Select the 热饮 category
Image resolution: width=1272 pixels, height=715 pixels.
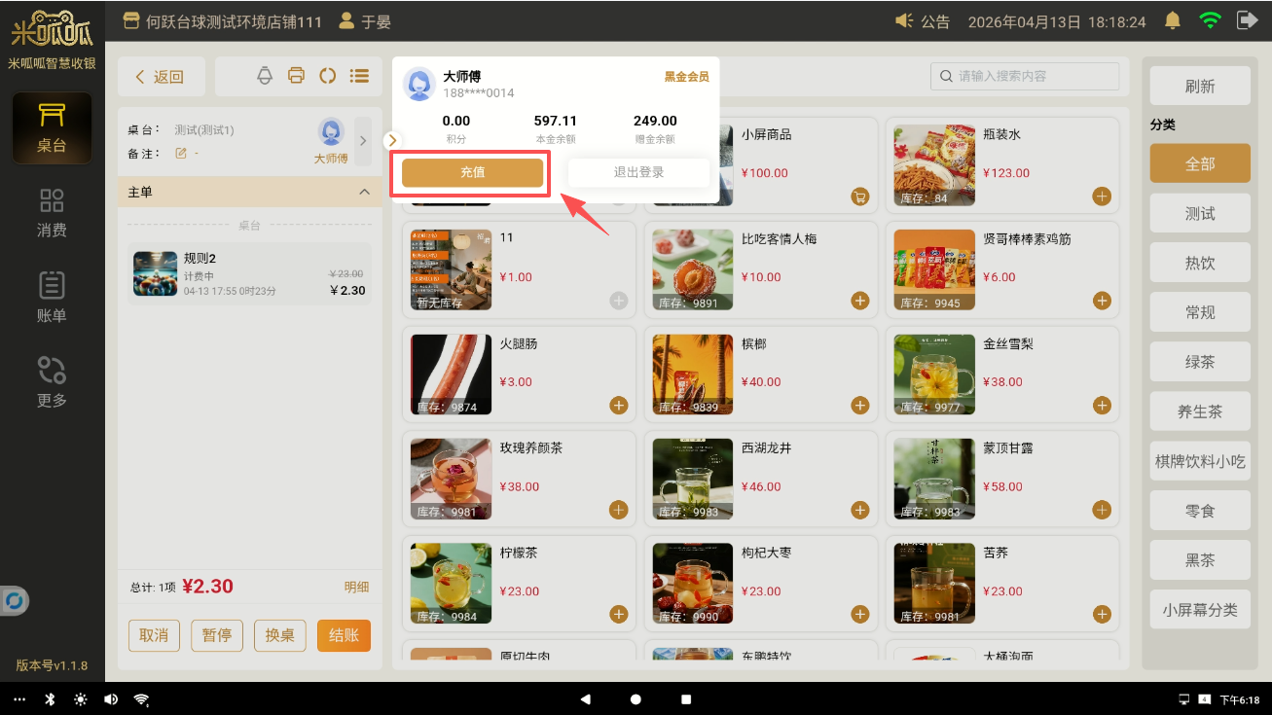1199,263
